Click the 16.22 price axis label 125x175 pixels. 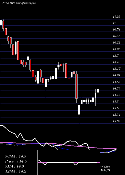(x=117, y=42)
